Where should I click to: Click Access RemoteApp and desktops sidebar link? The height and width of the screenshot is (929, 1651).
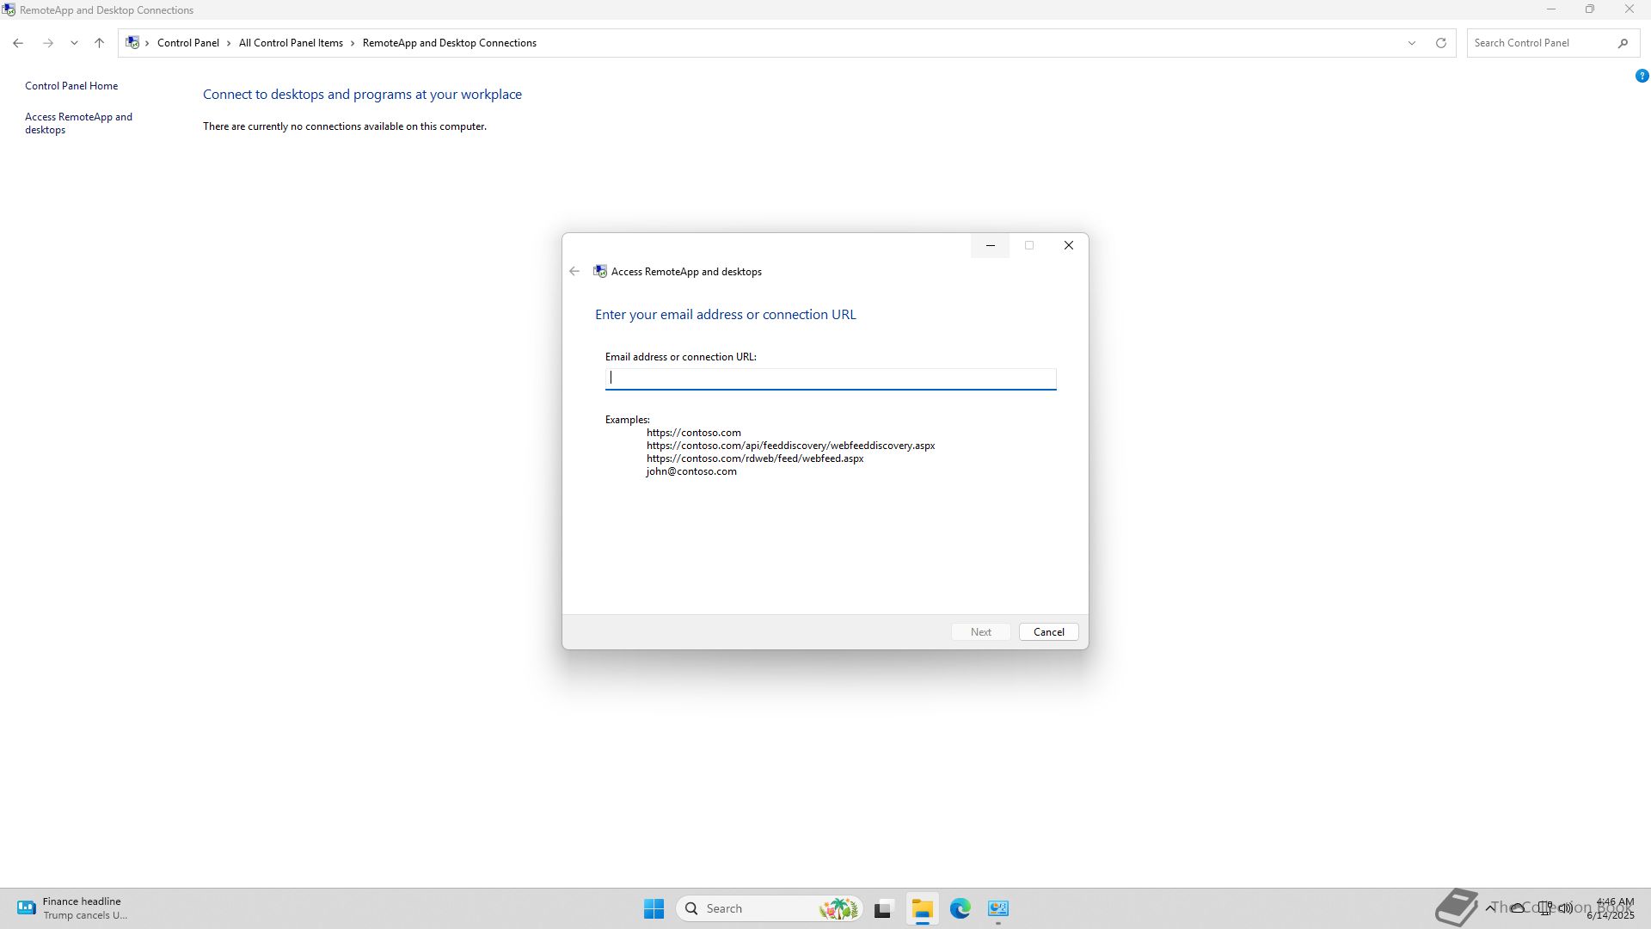pos(78,123)
